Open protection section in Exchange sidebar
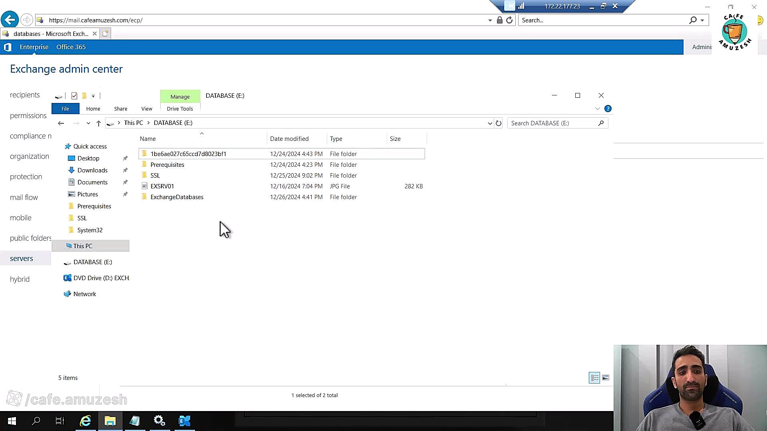 point(26,177)
